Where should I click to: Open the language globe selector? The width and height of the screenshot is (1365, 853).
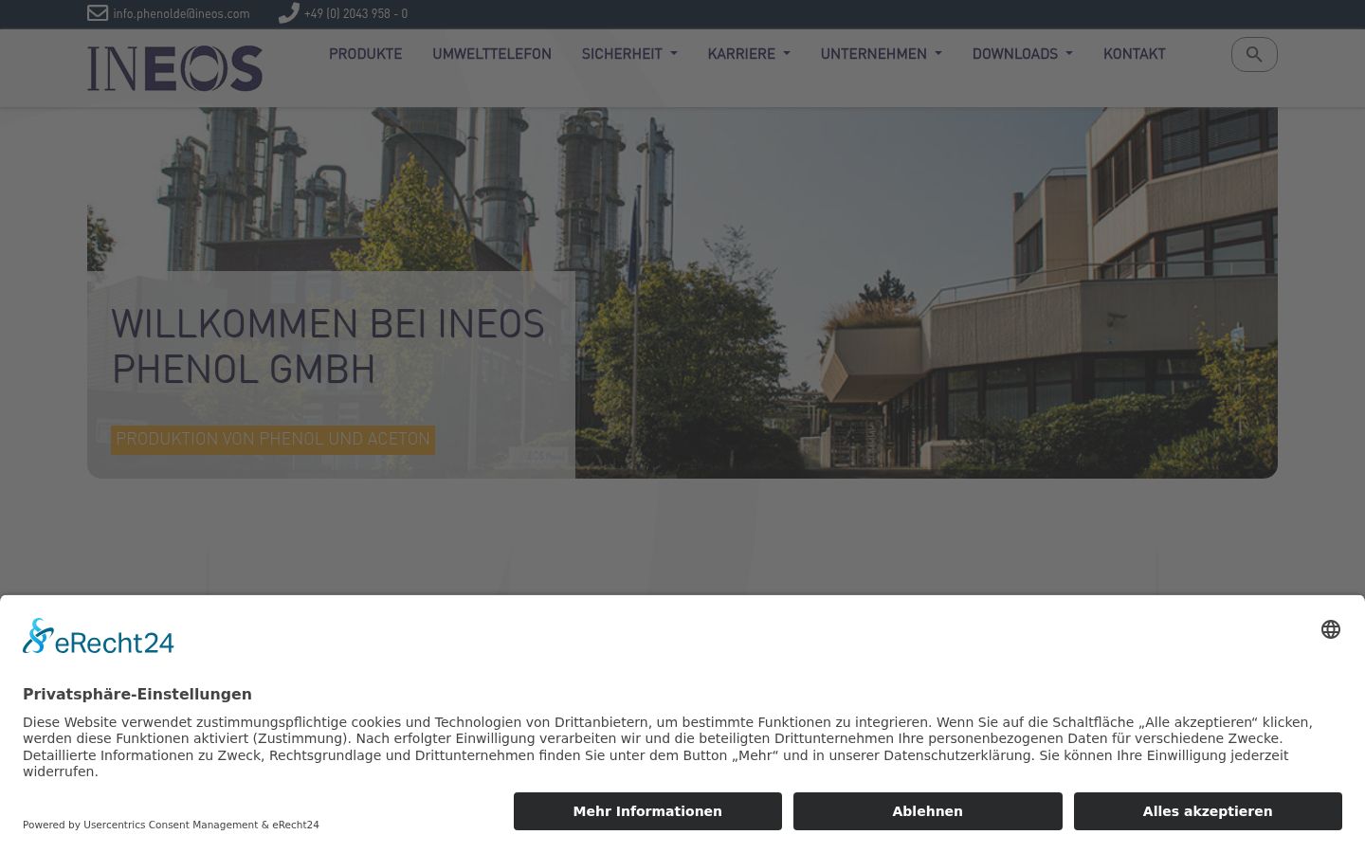[1331, 629]
